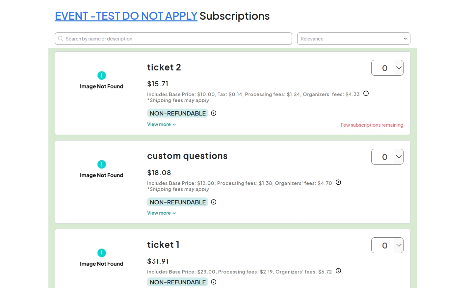The width and height of the screenshot is (472, 288).
Task: Open the quantity dropdown for ticket 2
Action: [x=399, y=68]
